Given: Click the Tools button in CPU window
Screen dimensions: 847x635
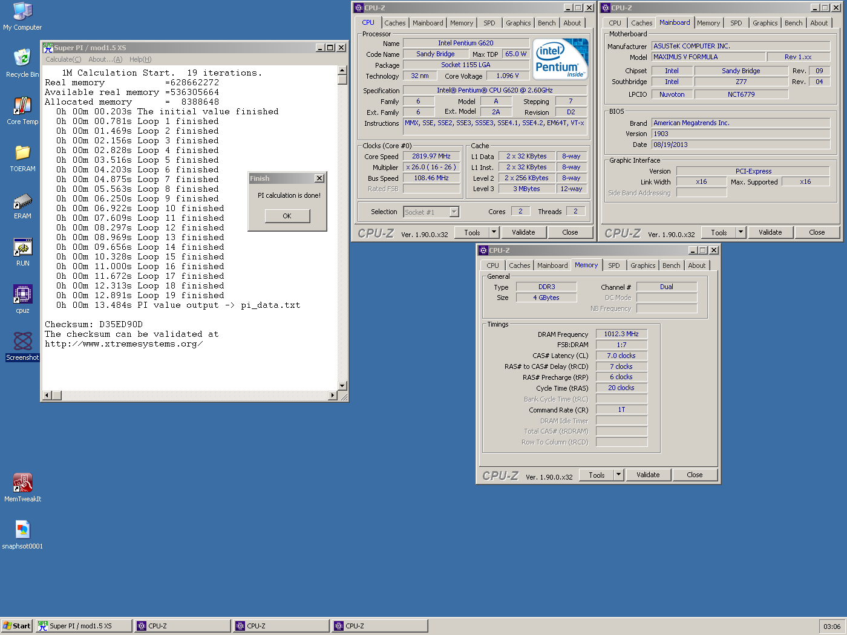Looking at the screenshot, I should click(473, 232).
